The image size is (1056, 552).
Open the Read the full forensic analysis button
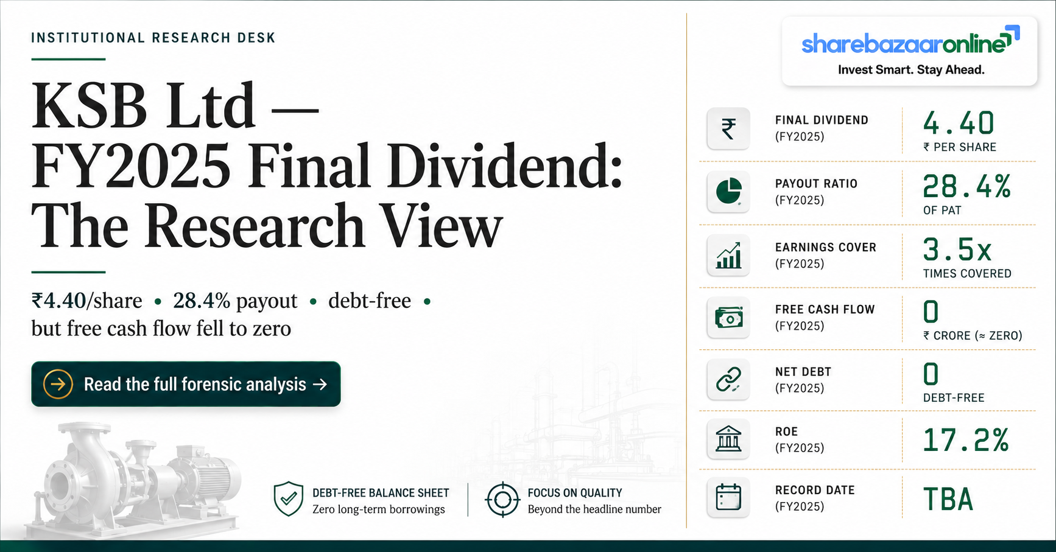tap(186, 384)
